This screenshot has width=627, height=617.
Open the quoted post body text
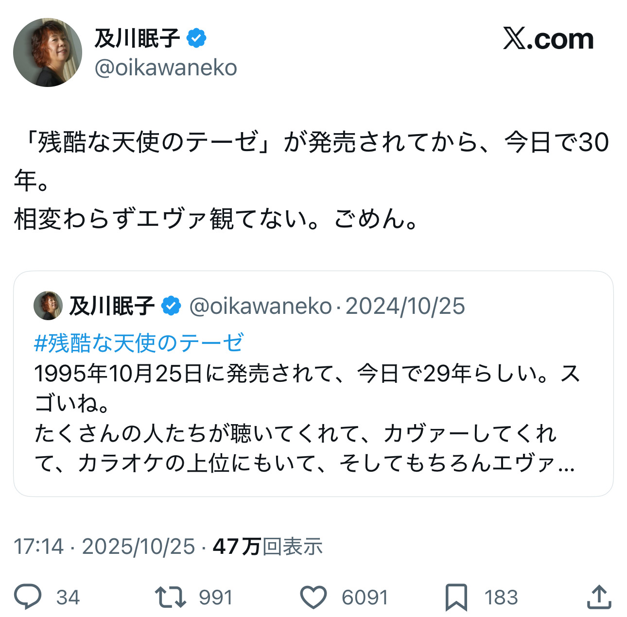(x=306, y=418)
